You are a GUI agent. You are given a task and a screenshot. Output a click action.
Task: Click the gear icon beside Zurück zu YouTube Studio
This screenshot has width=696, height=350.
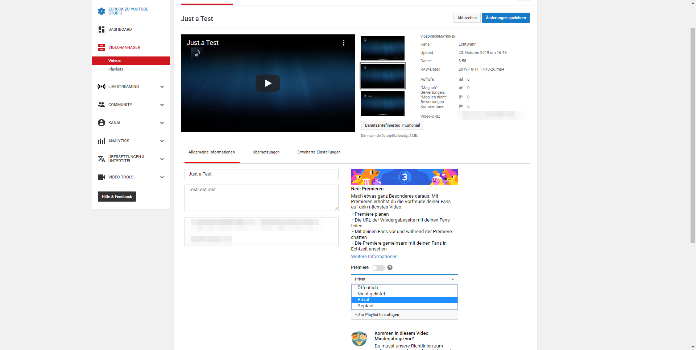[x=101, y=11]
